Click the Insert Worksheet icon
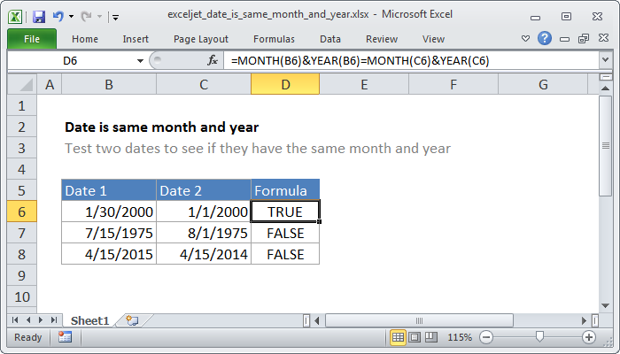Viewport: 620px width, 354px height. click(132, 320)
